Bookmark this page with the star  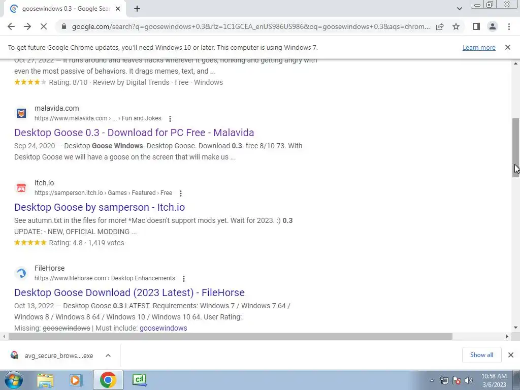tap(456, 26)
